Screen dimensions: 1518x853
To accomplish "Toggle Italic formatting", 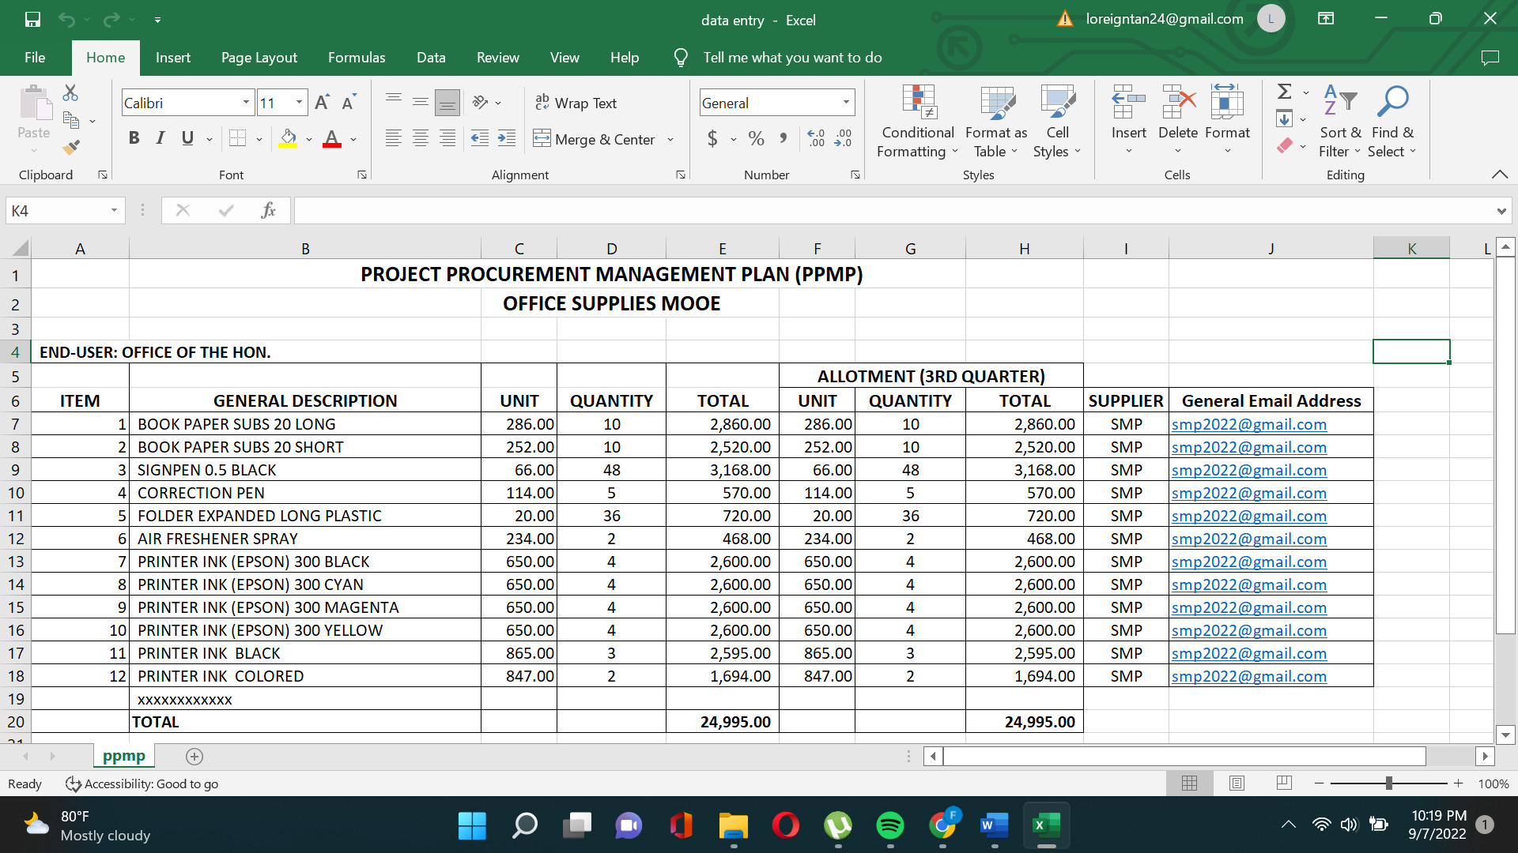I will [x=160, y=139].
